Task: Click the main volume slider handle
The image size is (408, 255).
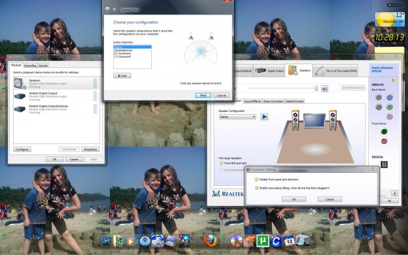Action: [x=316, y=88]
